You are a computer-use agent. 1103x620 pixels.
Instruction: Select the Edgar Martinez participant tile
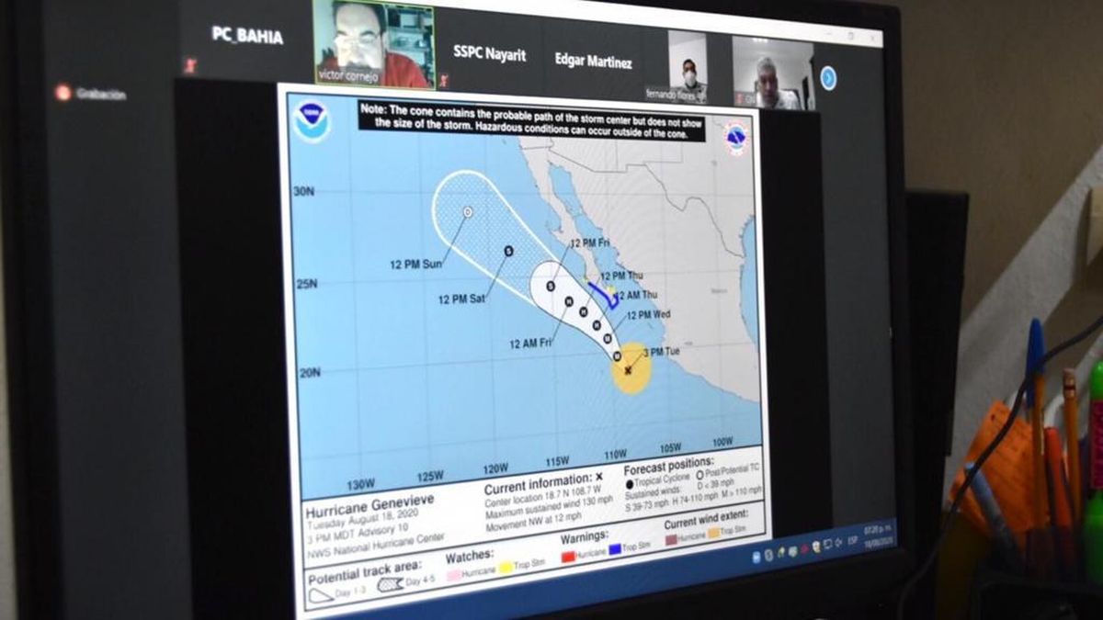(593, 62)
